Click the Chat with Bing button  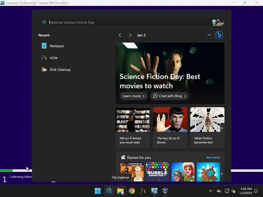[170, 96]
